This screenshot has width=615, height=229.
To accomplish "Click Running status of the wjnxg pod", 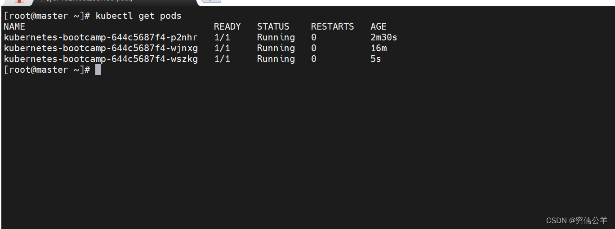I will [x=276, y=48].
